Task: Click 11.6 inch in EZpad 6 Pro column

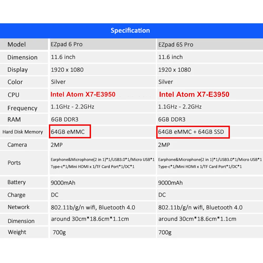Action: point(63,57)
